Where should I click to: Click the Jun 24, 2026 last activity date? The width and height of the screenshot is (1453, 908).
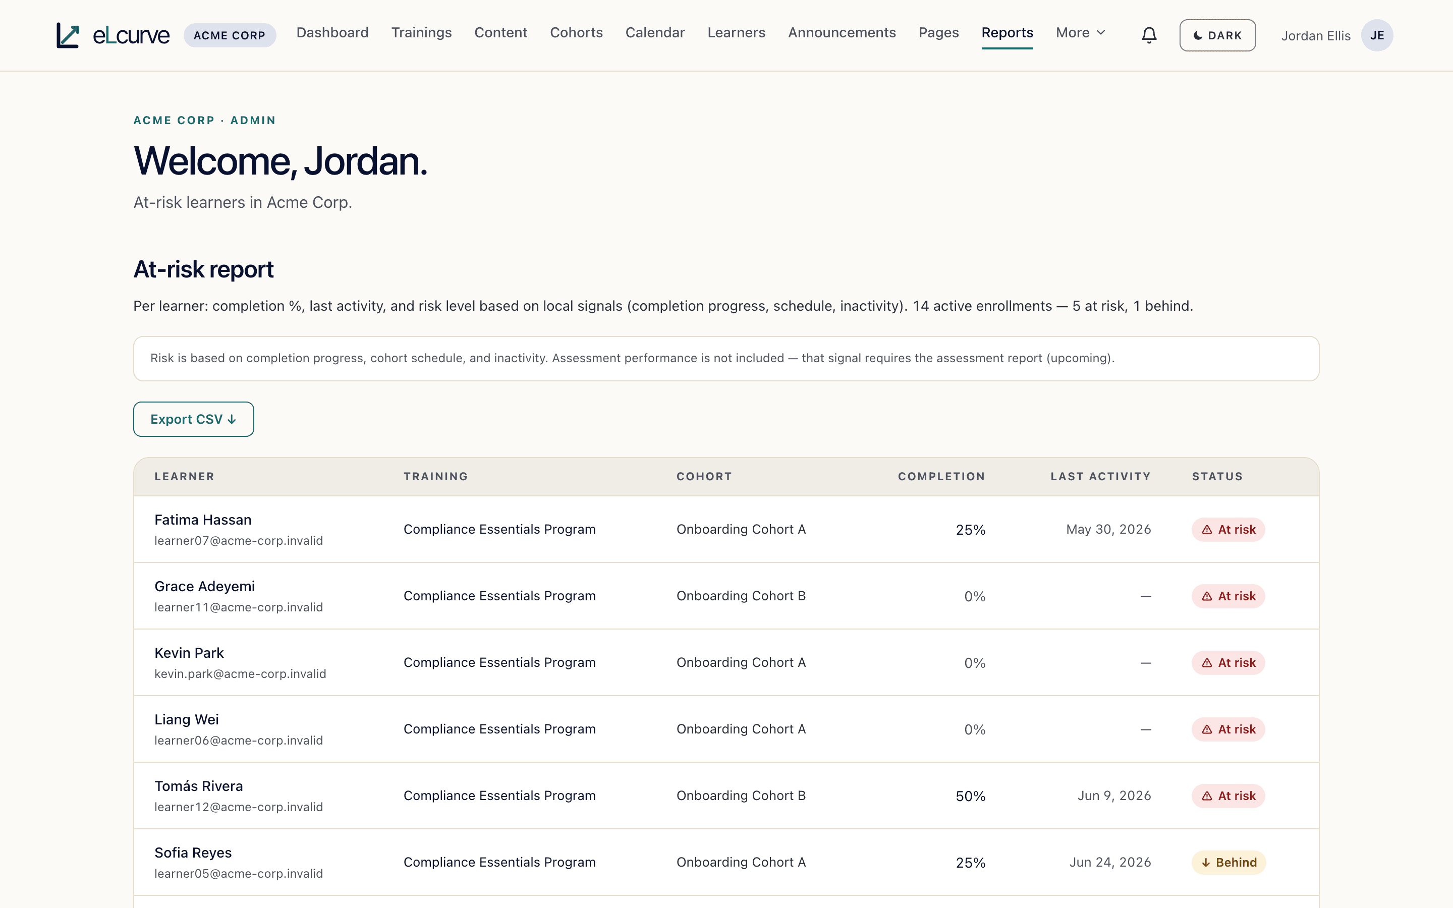pyautogui.click(x=1109, y=863)
